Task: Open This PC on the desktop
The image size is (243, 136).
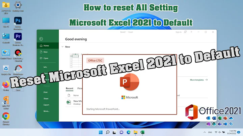Action: pyautogui.click(x=6, y=23)
